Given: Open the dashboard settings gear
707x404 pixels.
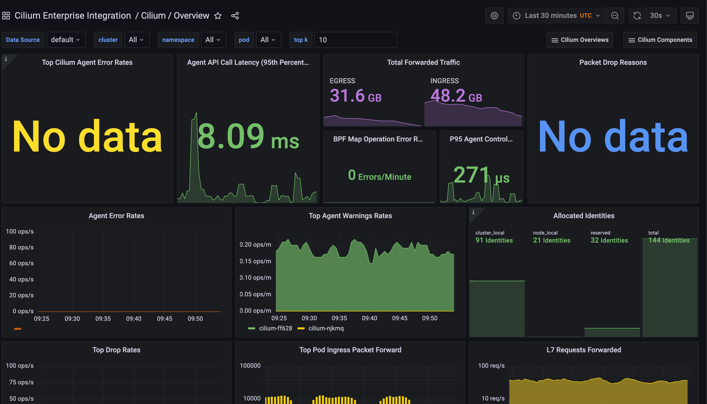Looking at the screenshot, I should (x=494, y=16).
